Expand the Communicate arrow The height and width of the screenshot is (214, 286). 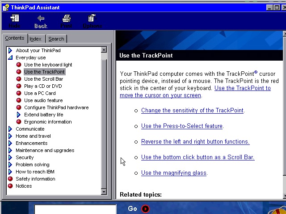10,129
